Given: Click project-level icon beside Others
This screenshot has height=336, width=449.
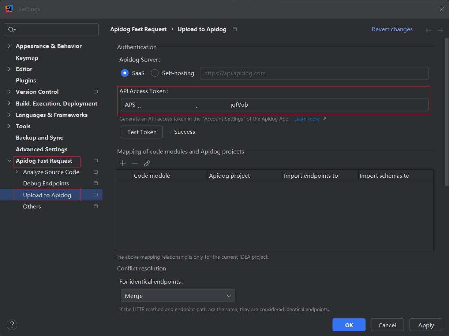Looking at the screenshot, I should [x=96, y=206].
